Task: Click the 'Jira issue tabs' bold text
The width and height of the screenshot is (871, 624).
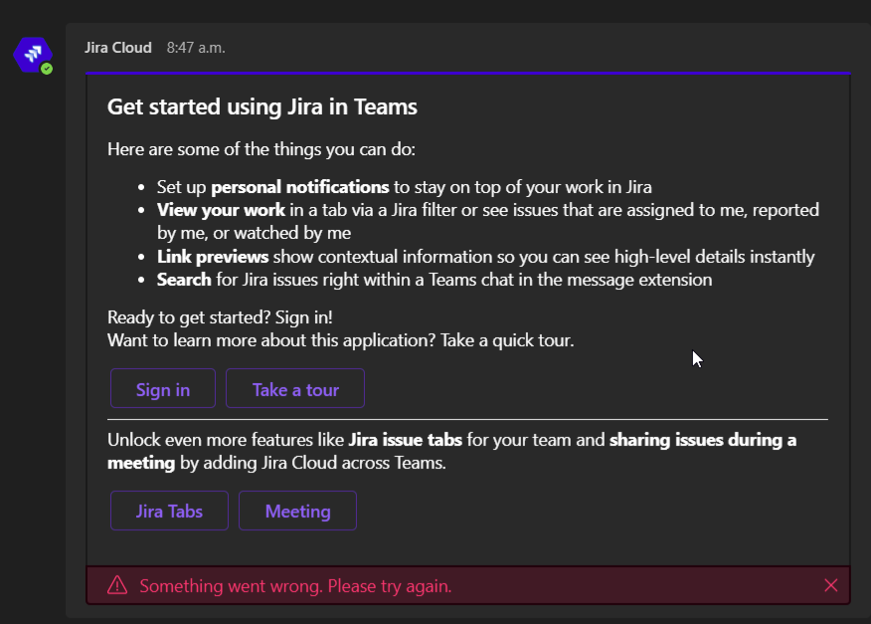Action: [x=406, y=440]
